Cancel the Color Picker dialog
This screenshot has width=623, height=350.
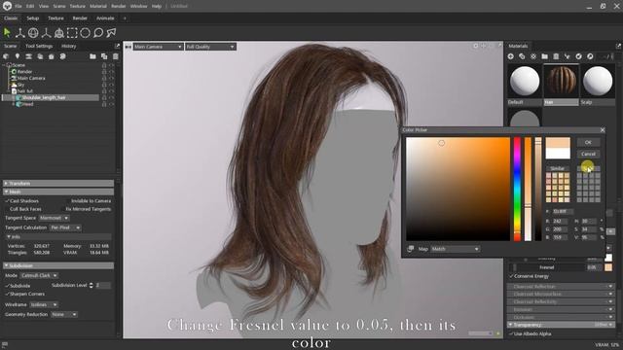coord(588,154)
